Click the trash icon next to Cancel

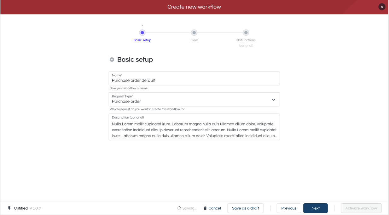pos(205,208)
